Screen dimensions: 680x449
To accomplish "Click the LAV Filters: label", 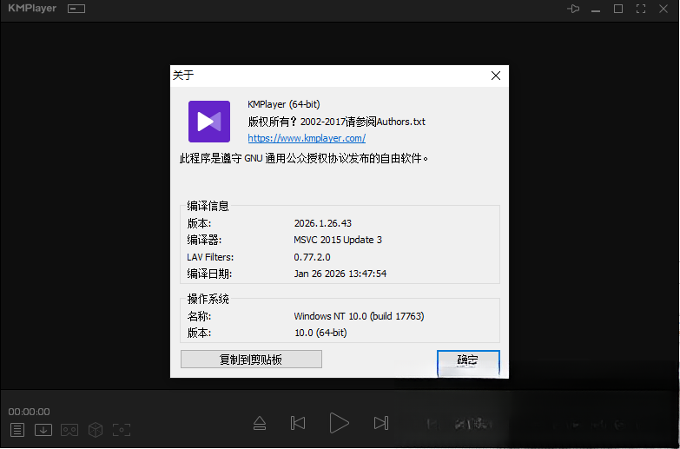I will (x=210, y=257).
